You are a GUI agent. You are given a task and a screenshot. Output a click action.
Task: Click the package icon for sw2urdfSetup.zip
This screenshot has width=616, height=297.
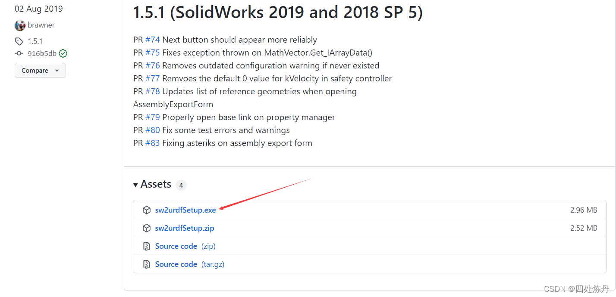click(x=147, y=228)
